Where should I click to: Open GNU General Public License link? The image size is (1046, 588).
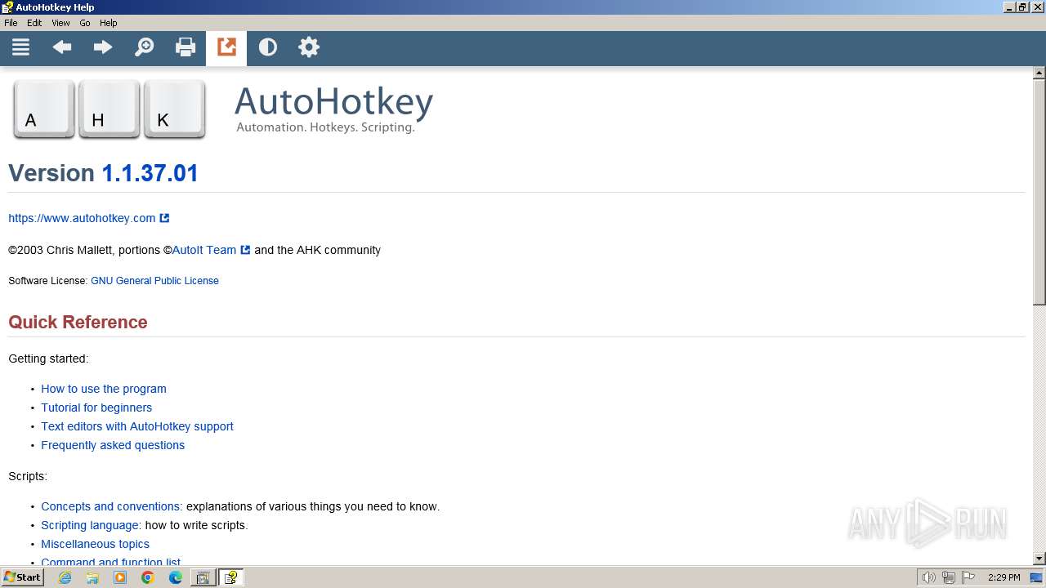pyautogui.click(x=154, y=280)
